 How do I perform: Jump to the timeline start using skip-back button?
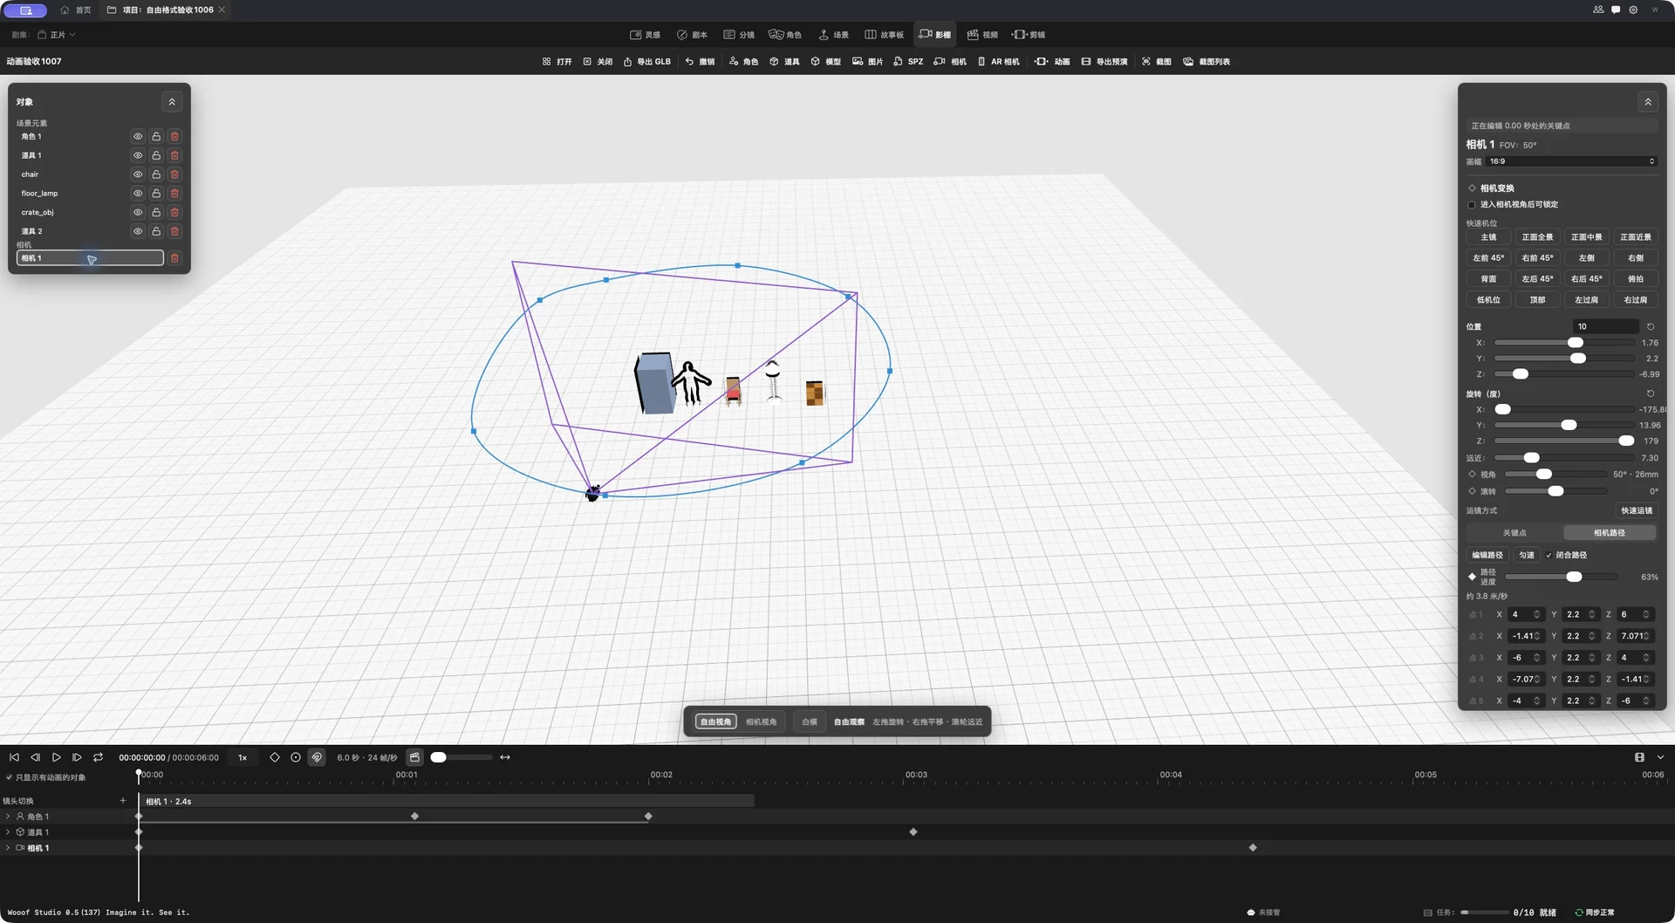point(14,757)
